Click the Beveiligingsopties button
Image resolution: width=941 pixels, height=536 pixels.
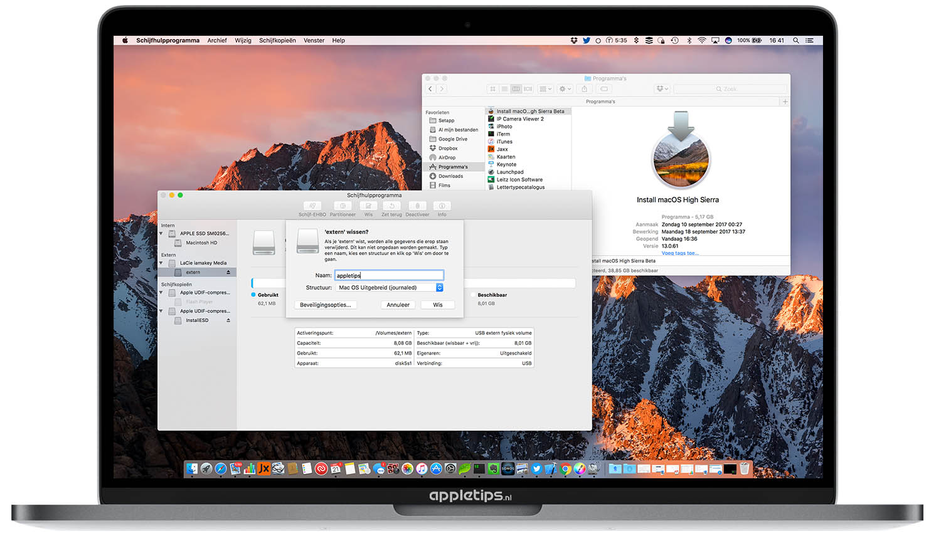point(326,305)
